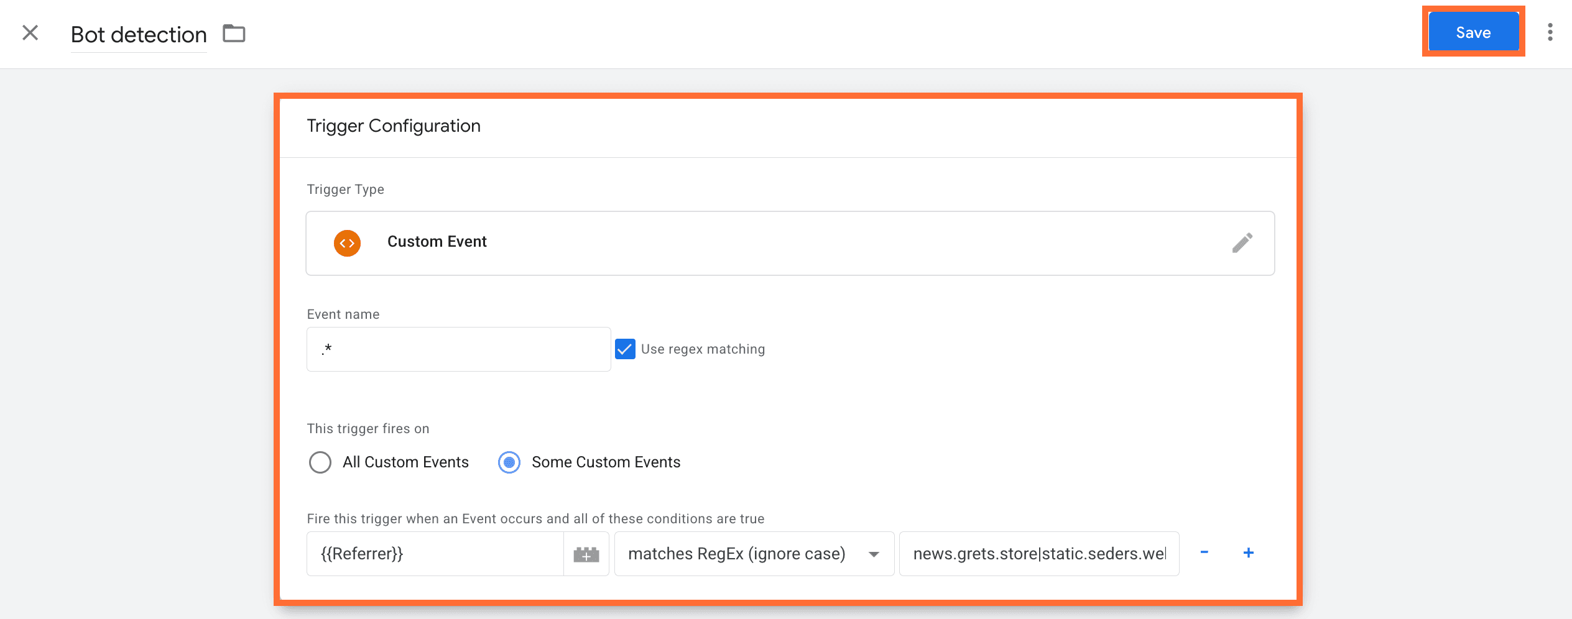Rename the trigger in the Bot detection field
The image size is (1572, 619).
(138, 34)
